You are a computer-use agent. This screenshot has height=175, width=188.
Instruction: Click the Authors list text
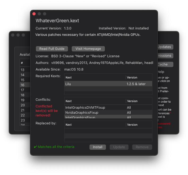point(102,63)
